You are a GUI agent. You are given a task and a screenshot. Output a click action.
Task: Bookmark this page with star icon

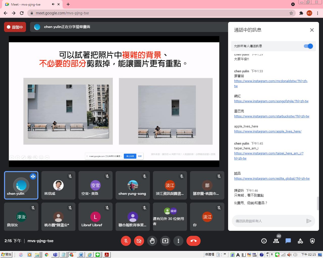(x=291, y=13)
